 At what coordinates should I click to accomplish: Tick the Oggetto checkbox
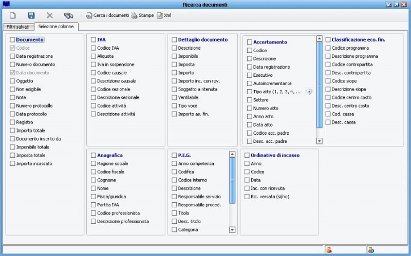pyautogui.click(x=12, y=81)
